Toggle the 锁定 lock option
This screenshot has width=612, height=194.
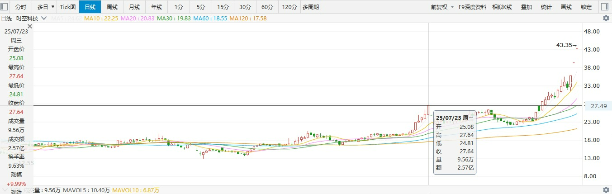[586, 7]
